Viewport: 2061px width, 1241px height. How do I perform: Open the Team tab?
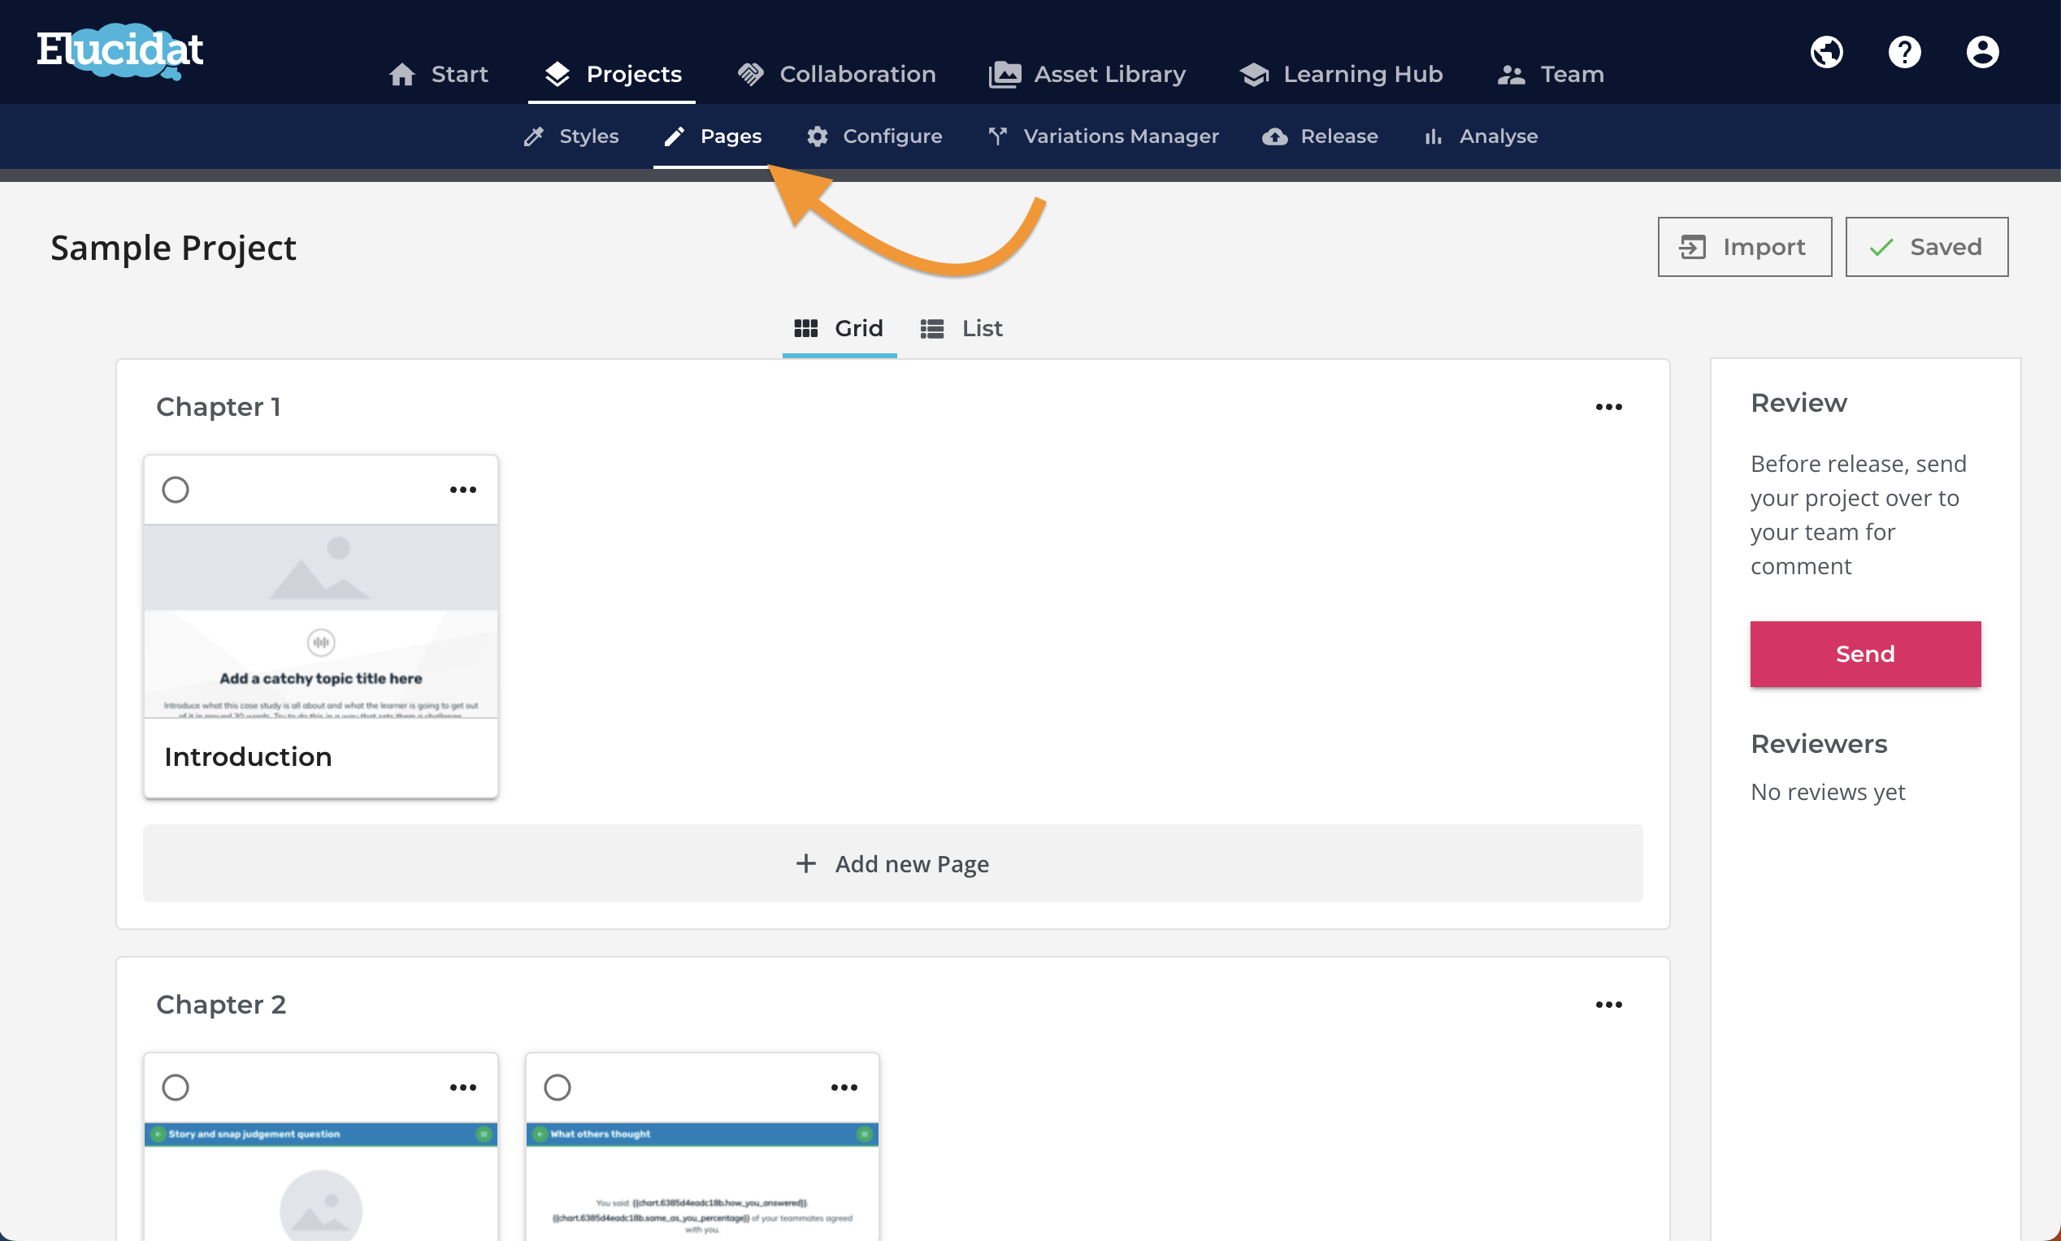[1550, 75]
